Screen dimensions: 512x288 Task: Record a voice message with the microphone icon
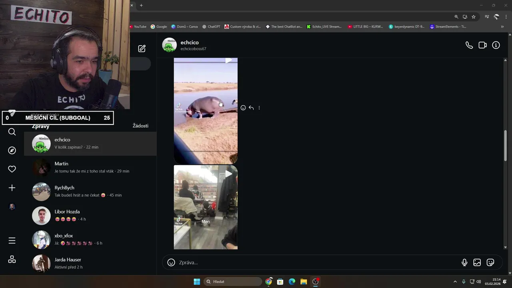pyautogui.click(x=464, y=262)
